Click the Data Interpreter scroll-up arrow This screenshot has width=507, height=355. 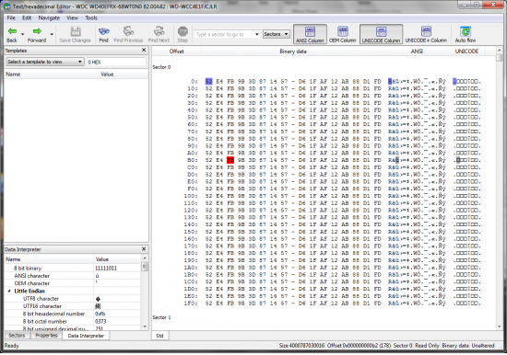pos(145,258)
